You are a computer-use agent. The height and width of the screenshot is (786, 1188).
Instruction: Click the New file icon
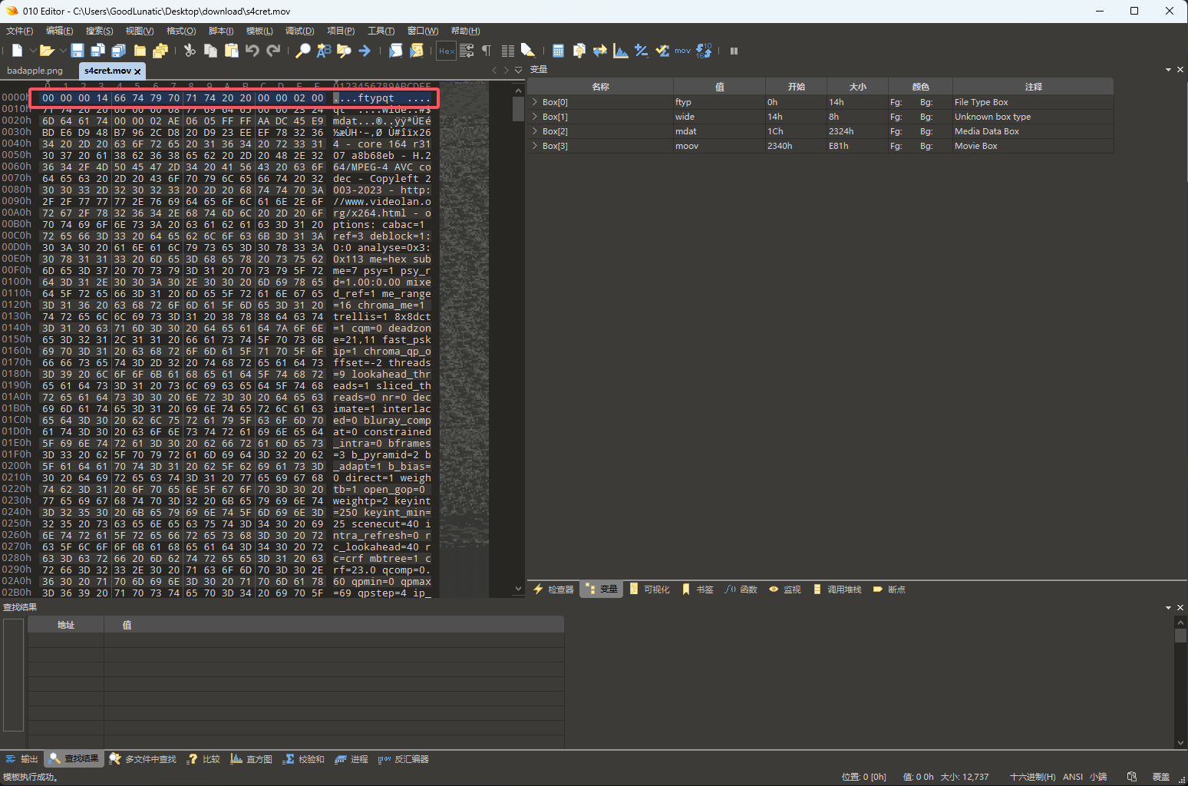(x=17, y=51)
